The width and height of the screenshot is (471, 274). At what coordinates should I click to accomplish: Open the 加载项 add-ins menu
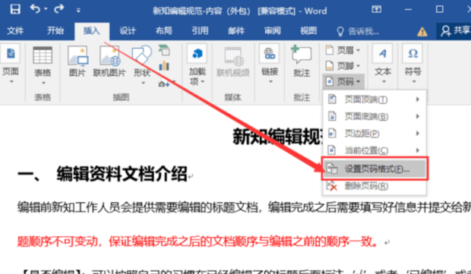click(198, 65)
